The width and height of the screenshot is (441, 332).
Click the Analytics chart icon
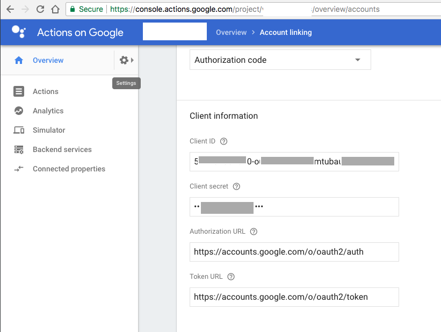(19, 111)
